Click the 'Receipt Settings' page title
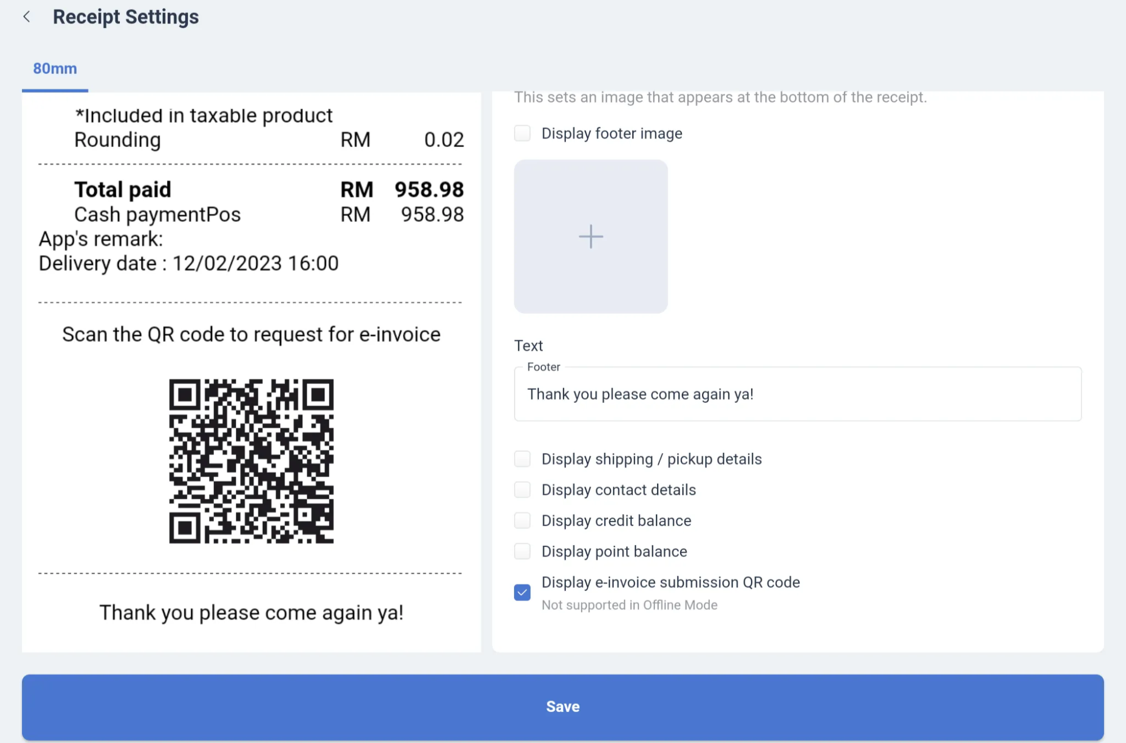 126,17
